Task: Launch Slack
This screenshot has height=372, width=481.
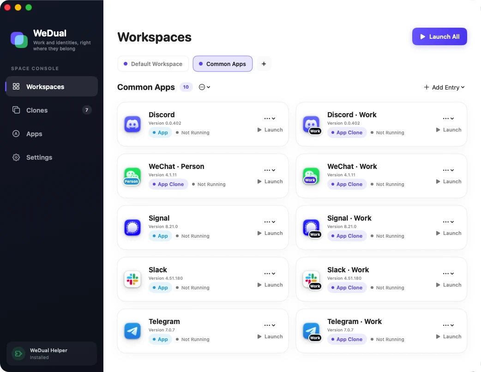Action: click(270, 285)
